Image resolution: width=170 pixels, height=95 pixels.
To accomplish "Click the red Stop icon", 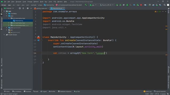I will pos(141,5).
